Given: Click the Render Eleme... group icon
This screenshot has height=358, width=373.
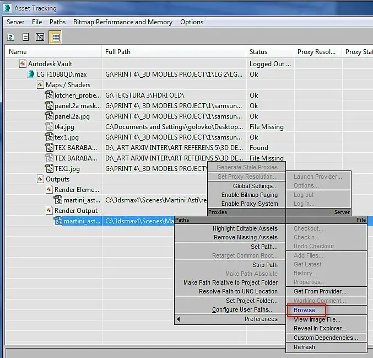Looking at the screenshot, I should click(49, 189).
